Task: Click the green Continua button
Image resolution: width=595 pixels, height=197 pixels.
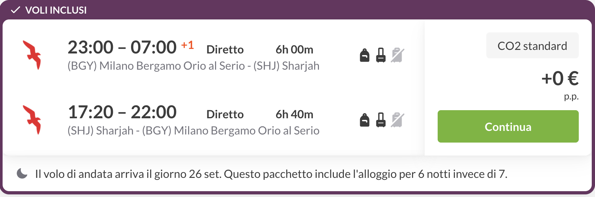Action: tap(508, 126)
